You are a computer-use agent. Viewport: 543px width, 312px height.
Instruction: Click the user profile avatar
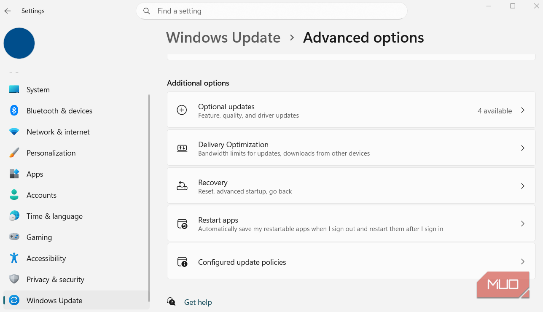point(19,43)
